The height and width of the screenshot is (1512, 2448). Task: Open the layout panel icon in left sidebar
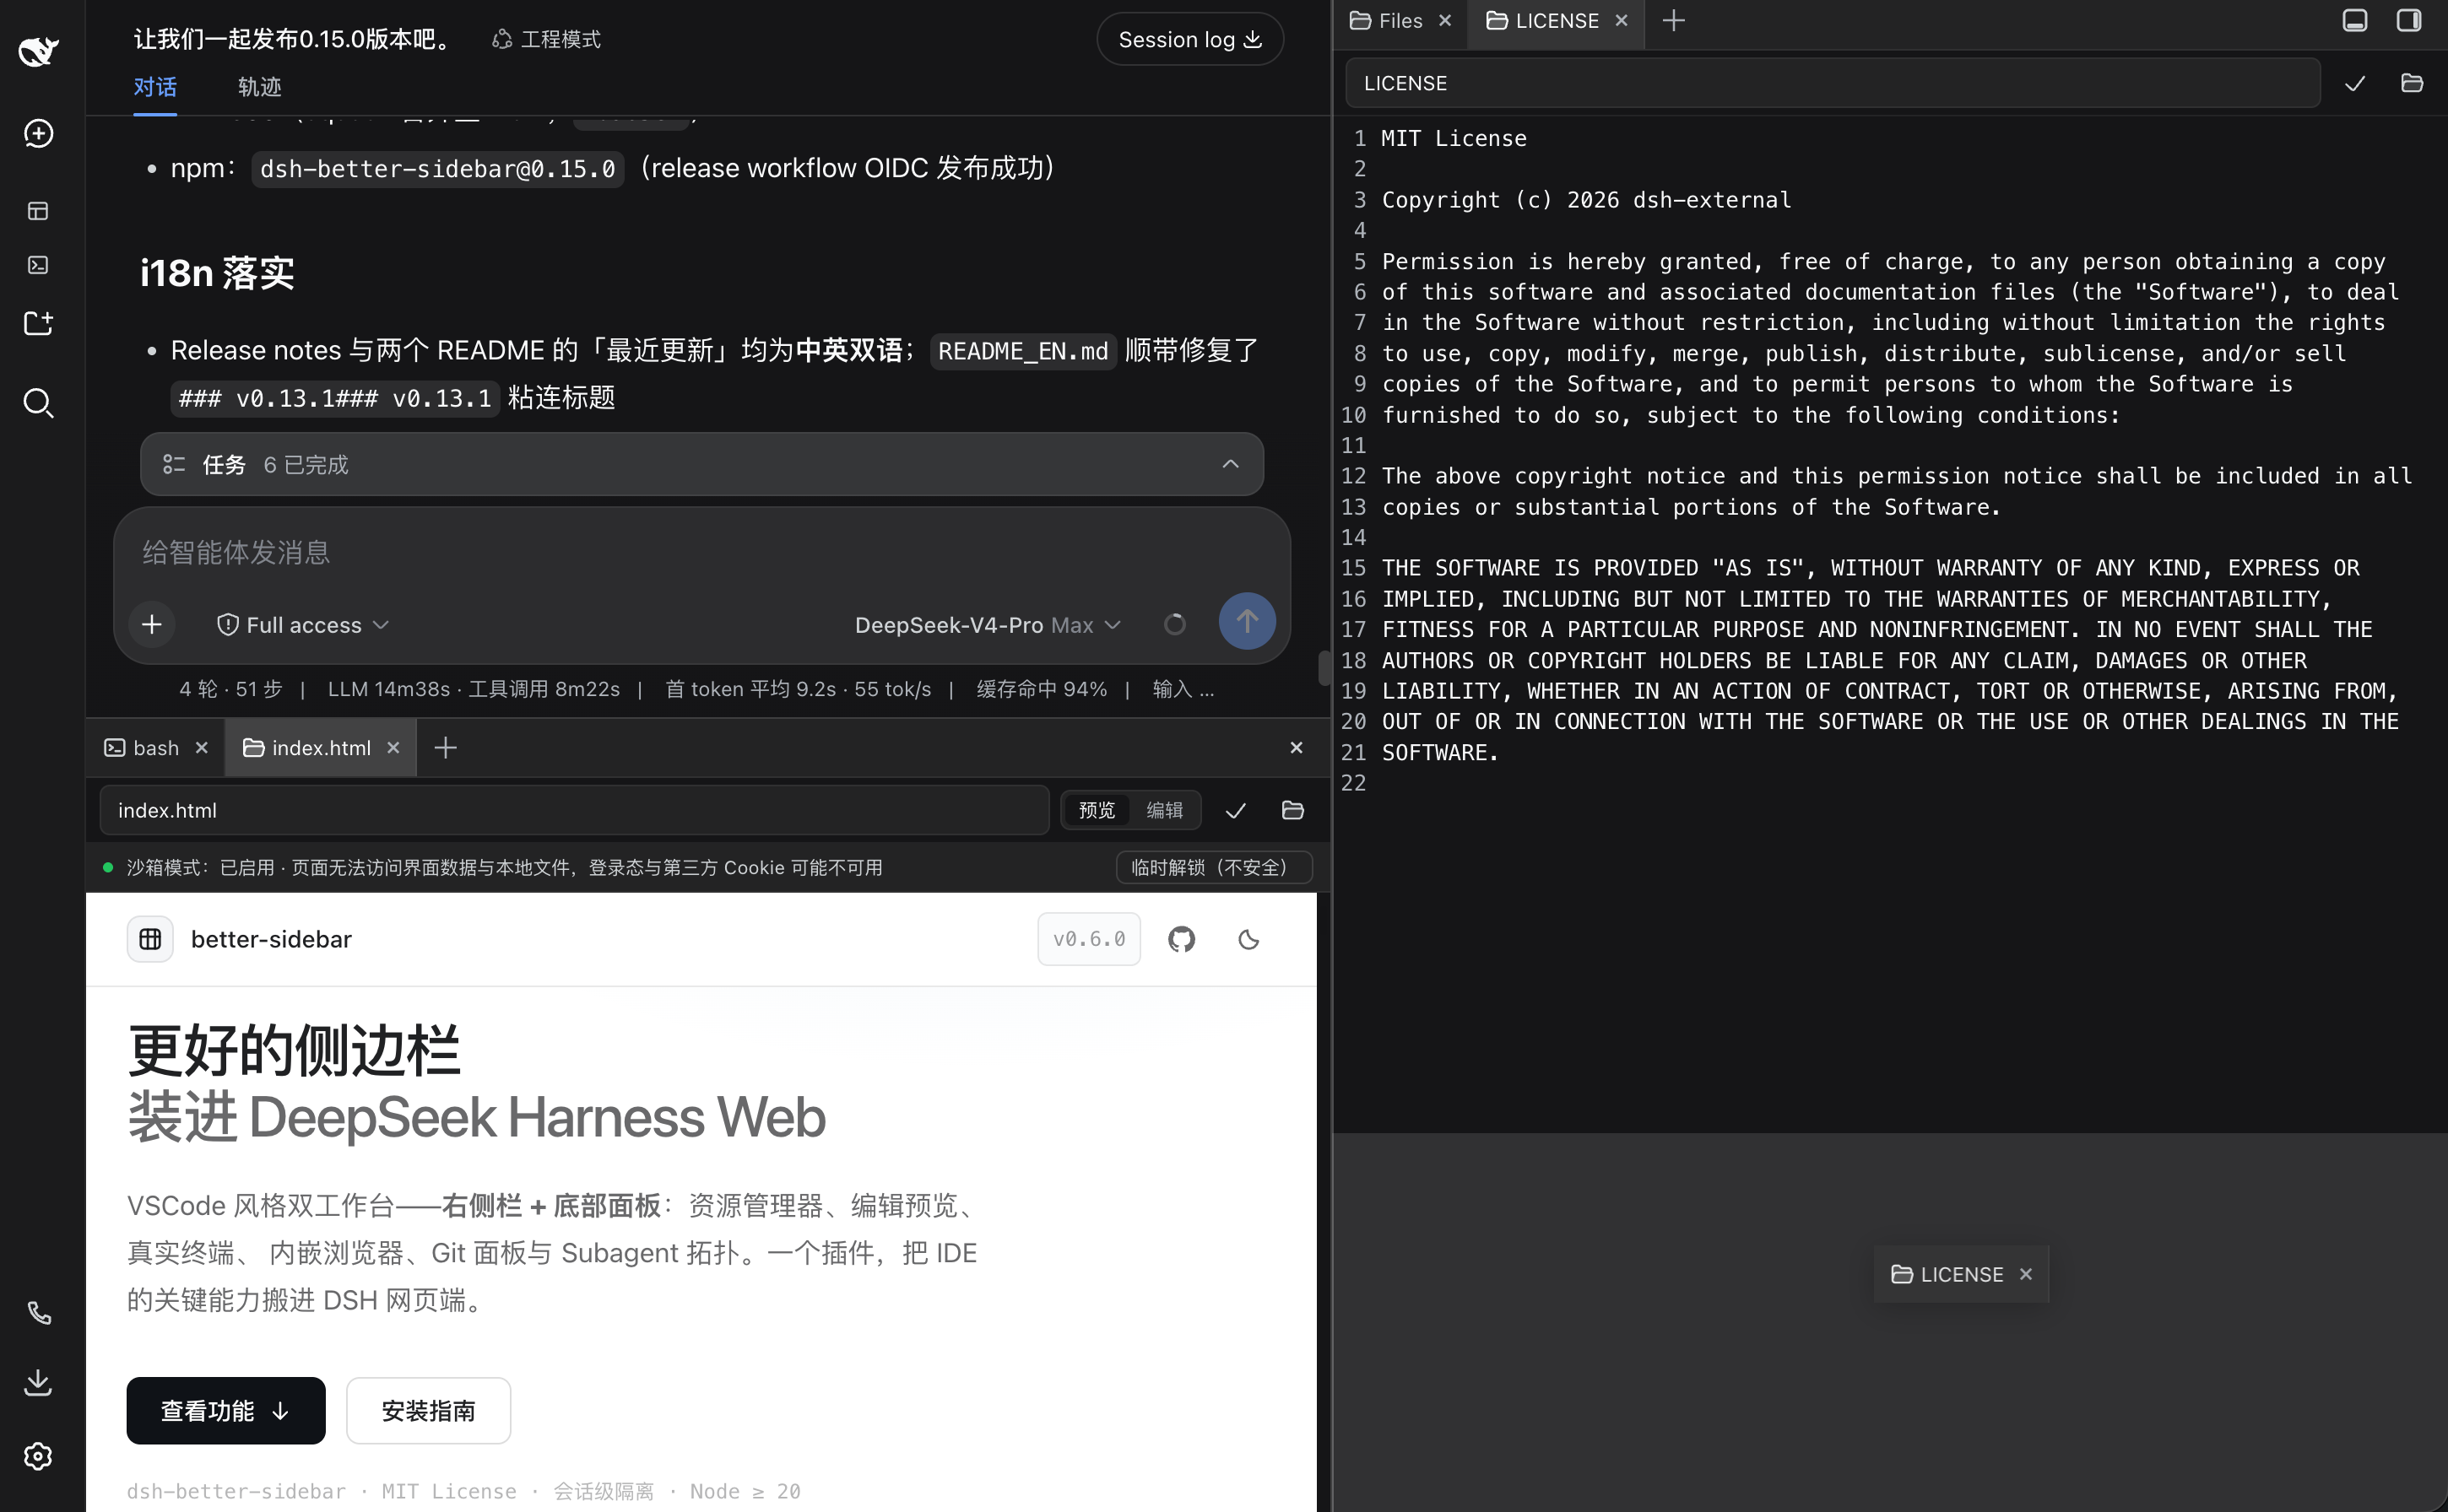click(38, 211)
